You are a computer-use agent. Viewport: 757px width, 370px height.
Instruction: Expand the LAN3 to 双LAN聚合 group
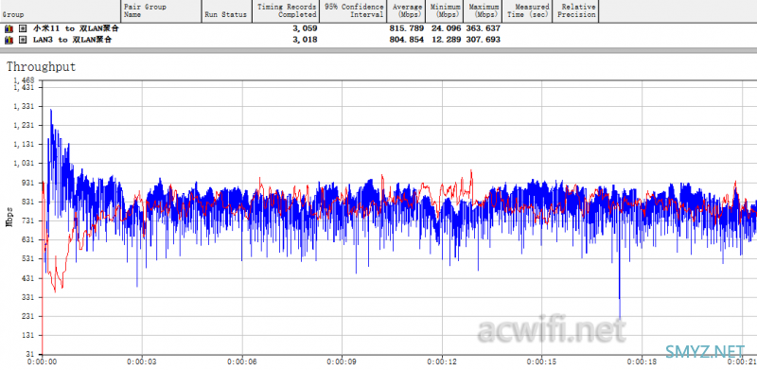[x=22, y=40]
